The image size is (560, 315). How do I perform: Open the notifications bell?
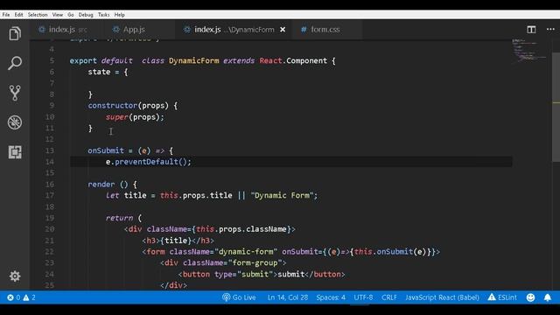548,297
